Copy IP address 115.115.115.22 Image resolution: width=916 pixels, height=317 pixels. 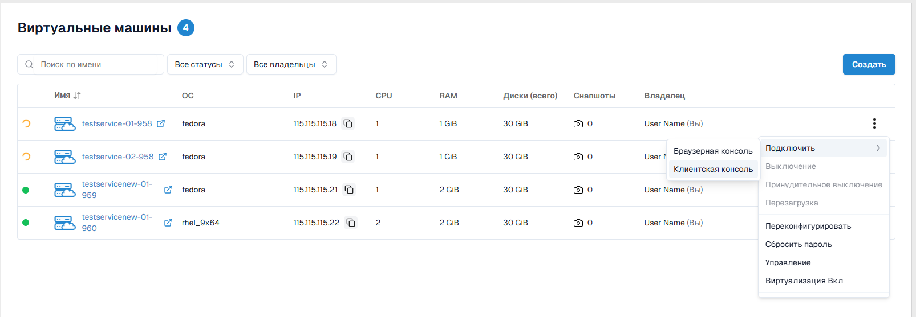pos(351,223)
